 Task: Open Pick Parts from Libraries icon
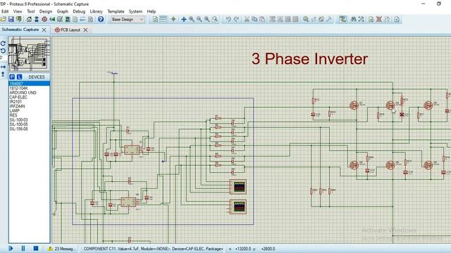tap(306, 19)
